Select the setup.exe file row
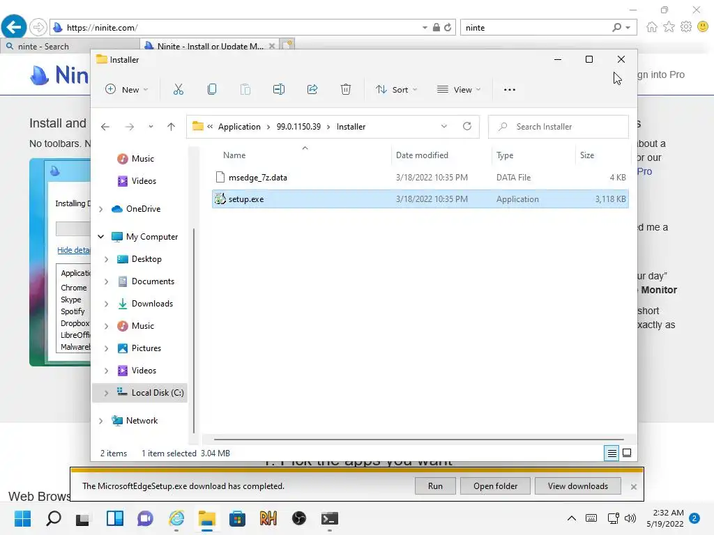714x535 pixels. pos(420,199)
